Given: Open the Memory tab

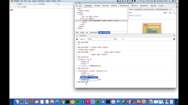Looking at the screenshot, I should 134,6.
